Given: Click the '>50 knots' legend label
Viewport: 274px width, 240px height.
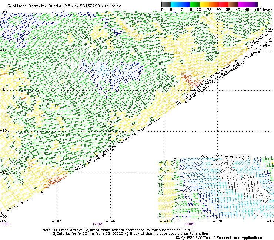Looking at the screenshot, I should (263, 10).
